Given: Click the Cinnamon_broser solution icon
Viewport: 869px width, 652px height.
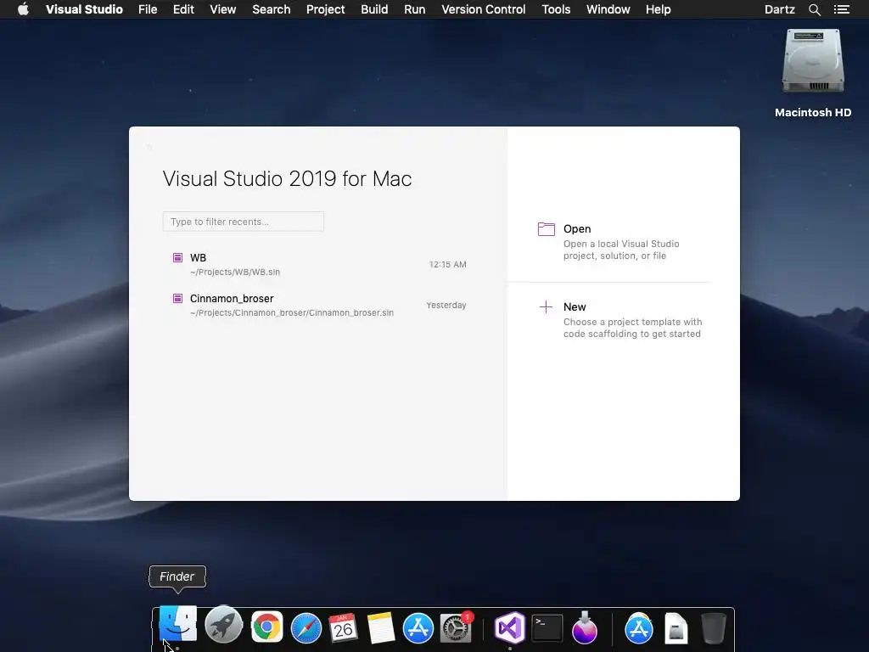Looking at the screenshot, I should click(177, 298).
